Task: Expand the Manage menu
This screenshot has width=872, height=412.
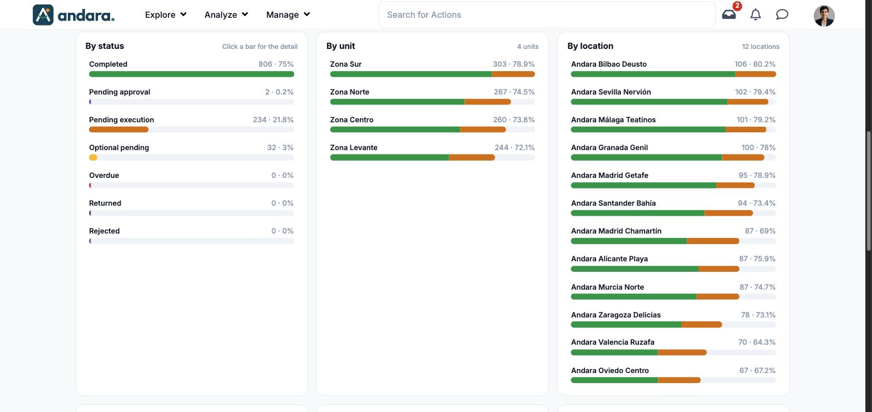Action: (288, 14)
